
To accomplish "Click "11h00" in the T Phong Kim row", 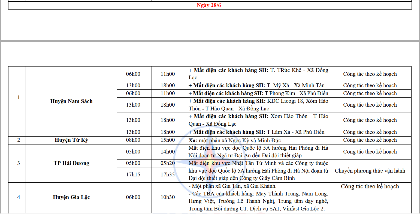I will [168, 93].
